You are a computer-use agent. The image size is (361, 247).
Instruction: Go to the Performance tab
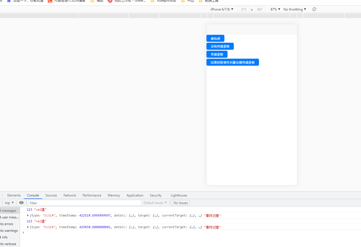(x=92, y=195)
